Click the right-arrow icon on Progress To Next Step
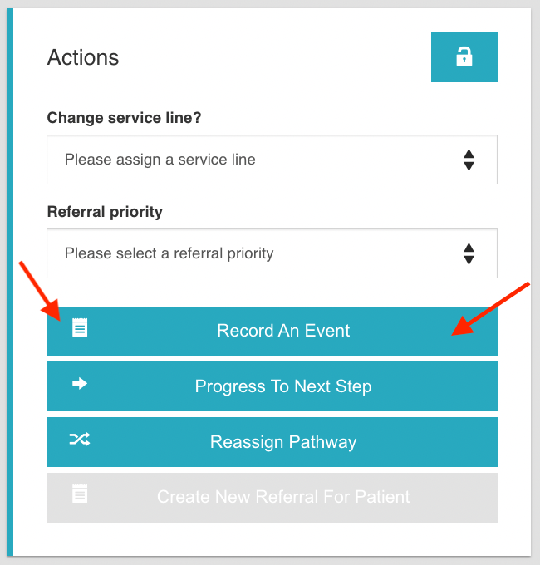The image size is (540, 565). (80, 384)
